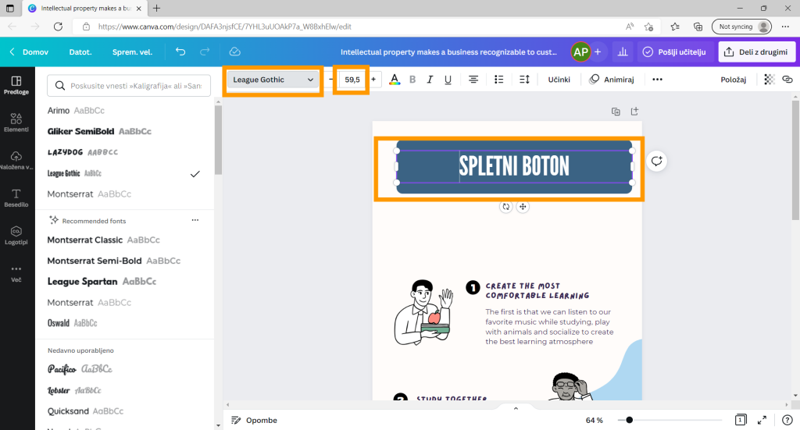The width and height of the screenshot is (800, 430).
Task: Open the page grid view
Action: click(741, 420)
